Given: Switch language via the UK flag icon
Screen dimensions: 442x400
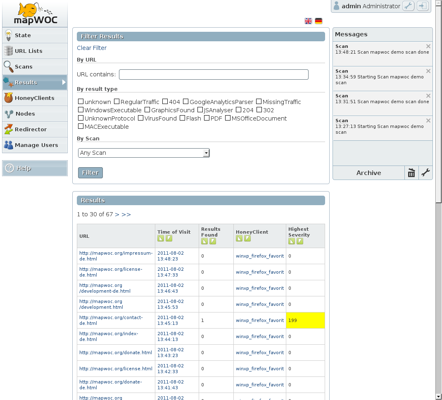Looking at the screenshot, I should point(308,21).
